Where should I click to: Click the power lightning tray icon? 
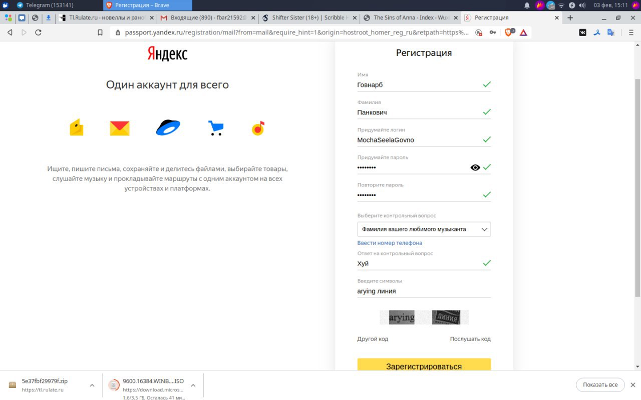click(572, 5)
